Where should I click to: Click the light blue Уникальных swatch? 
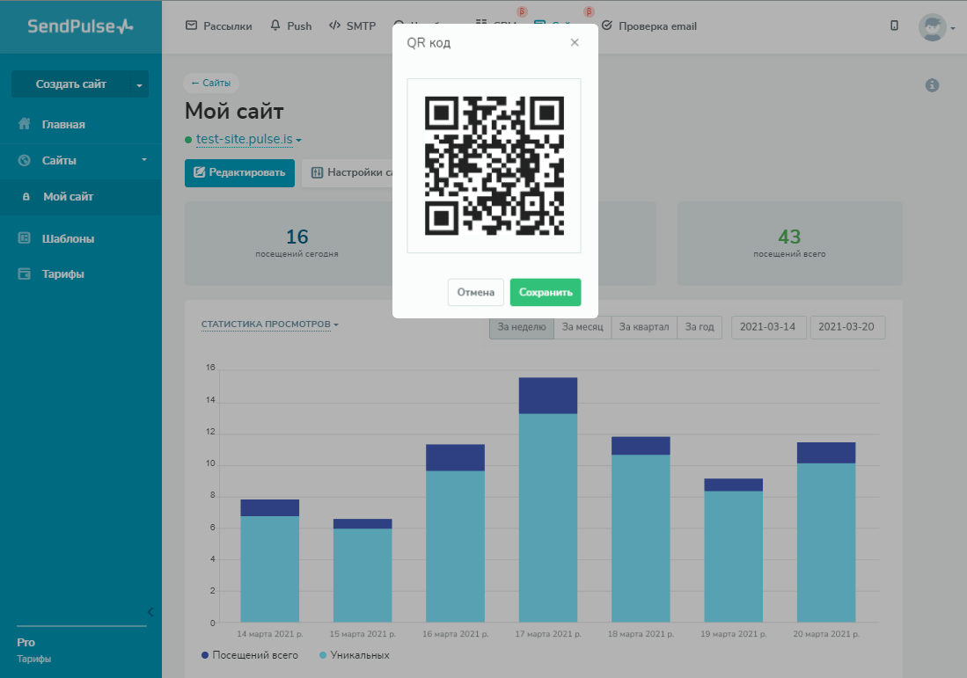[x=323, y=655]
